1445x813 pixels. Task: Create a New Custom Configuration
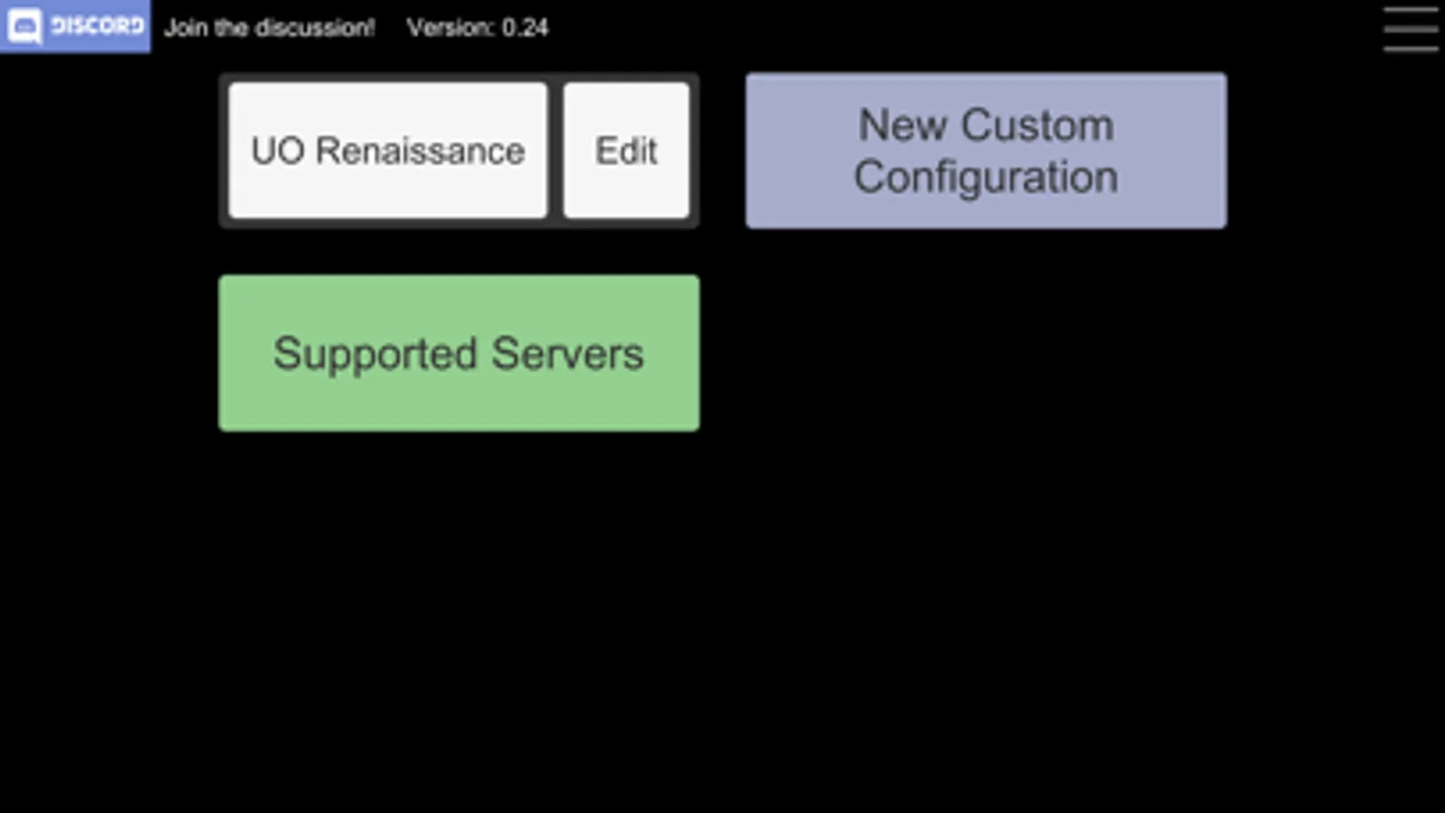[985, 150]
